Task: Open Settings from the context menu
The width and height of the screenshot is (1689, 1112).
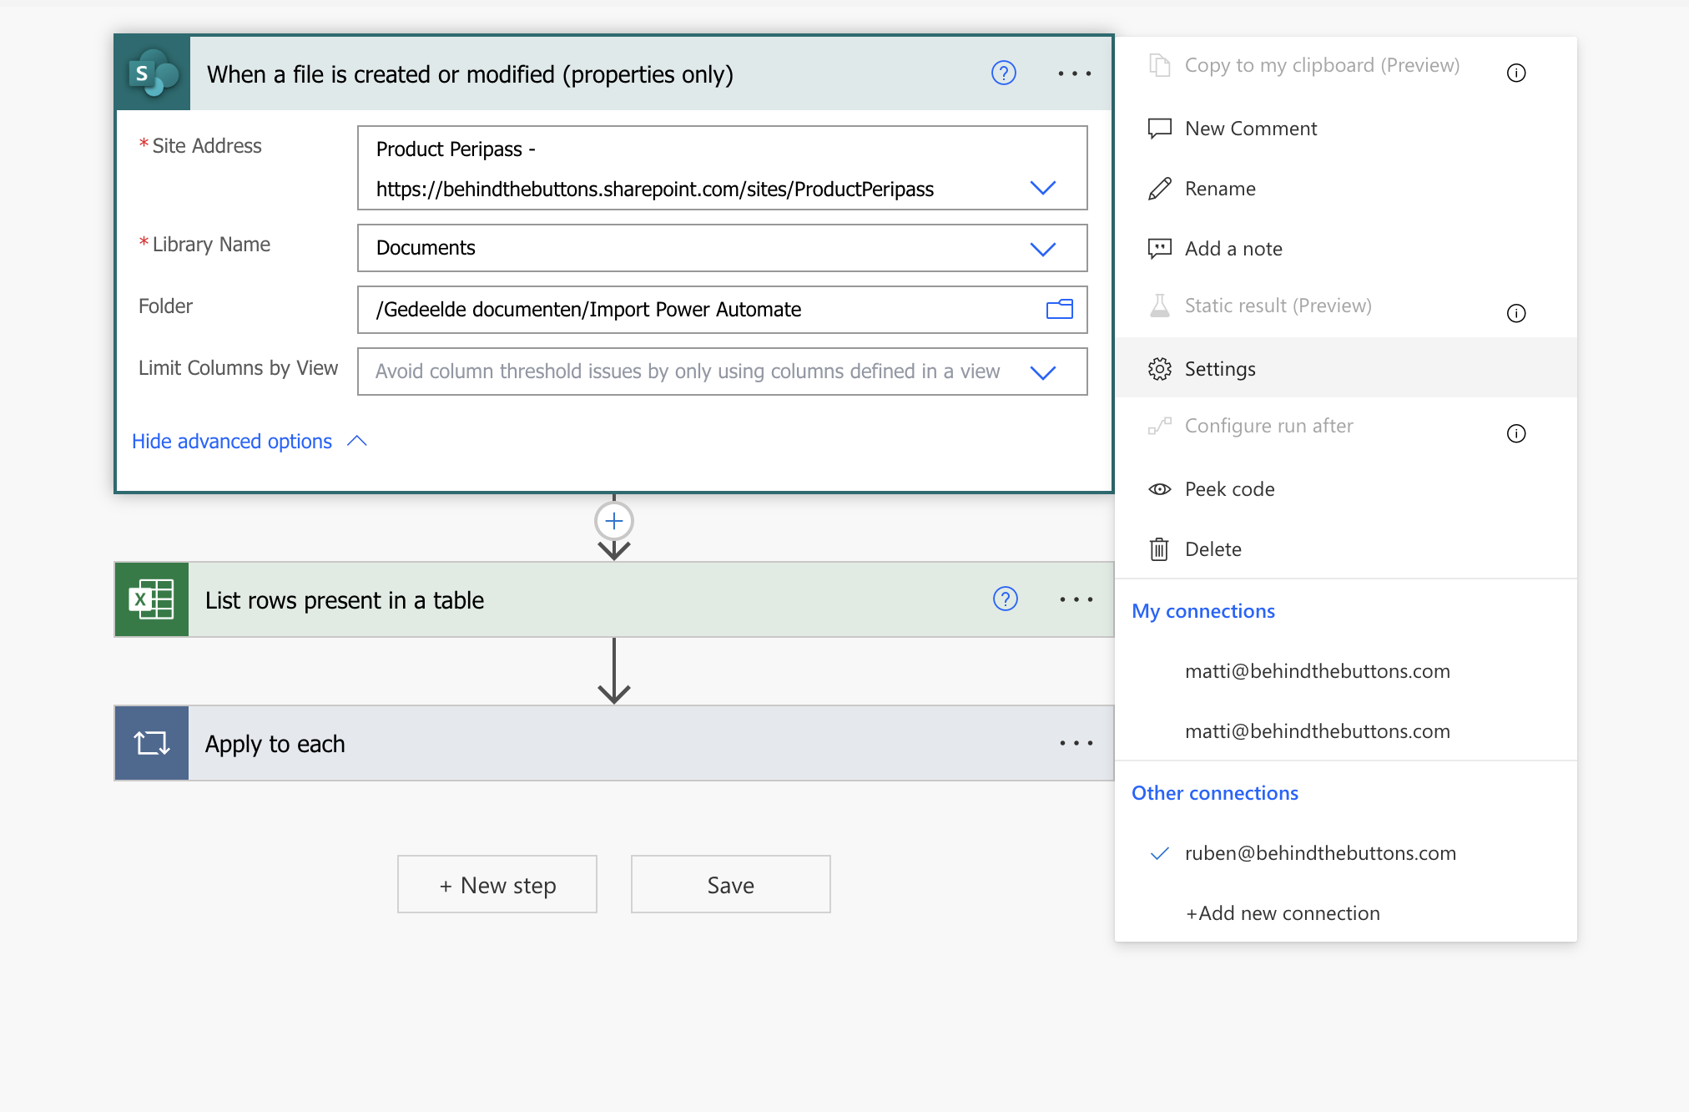Action: pyautogui.click(x=1345, y=368)
